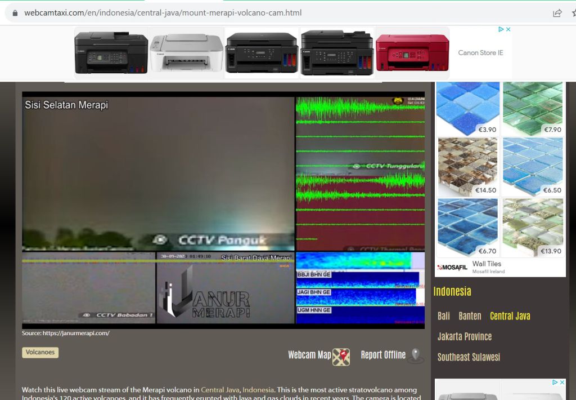Open the Canon Store IE ad link
The image size is (576, 400).
480,53
